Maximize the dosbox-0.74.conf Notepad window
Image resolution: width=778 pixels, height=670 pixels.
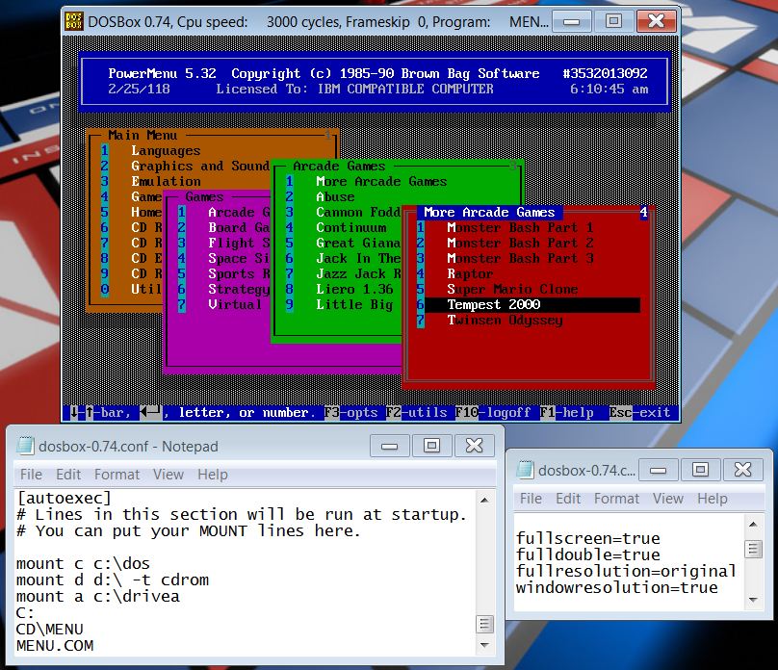pyautogui.click(x=431, y=446)
